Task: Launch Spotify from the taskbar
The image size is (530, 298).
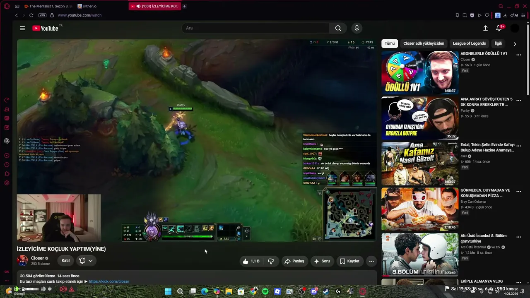Action: [265, 291]
